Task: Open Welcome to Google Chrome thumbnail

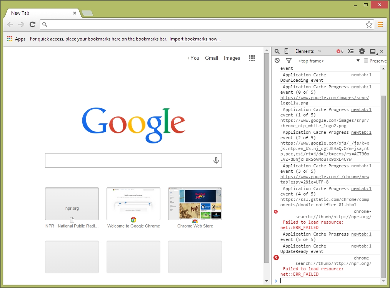Action: coord(133,204)
